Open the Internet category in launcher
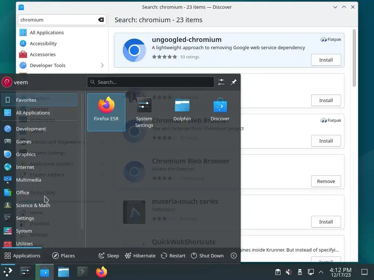The image size is (374, 280). [x=39, y=167]
